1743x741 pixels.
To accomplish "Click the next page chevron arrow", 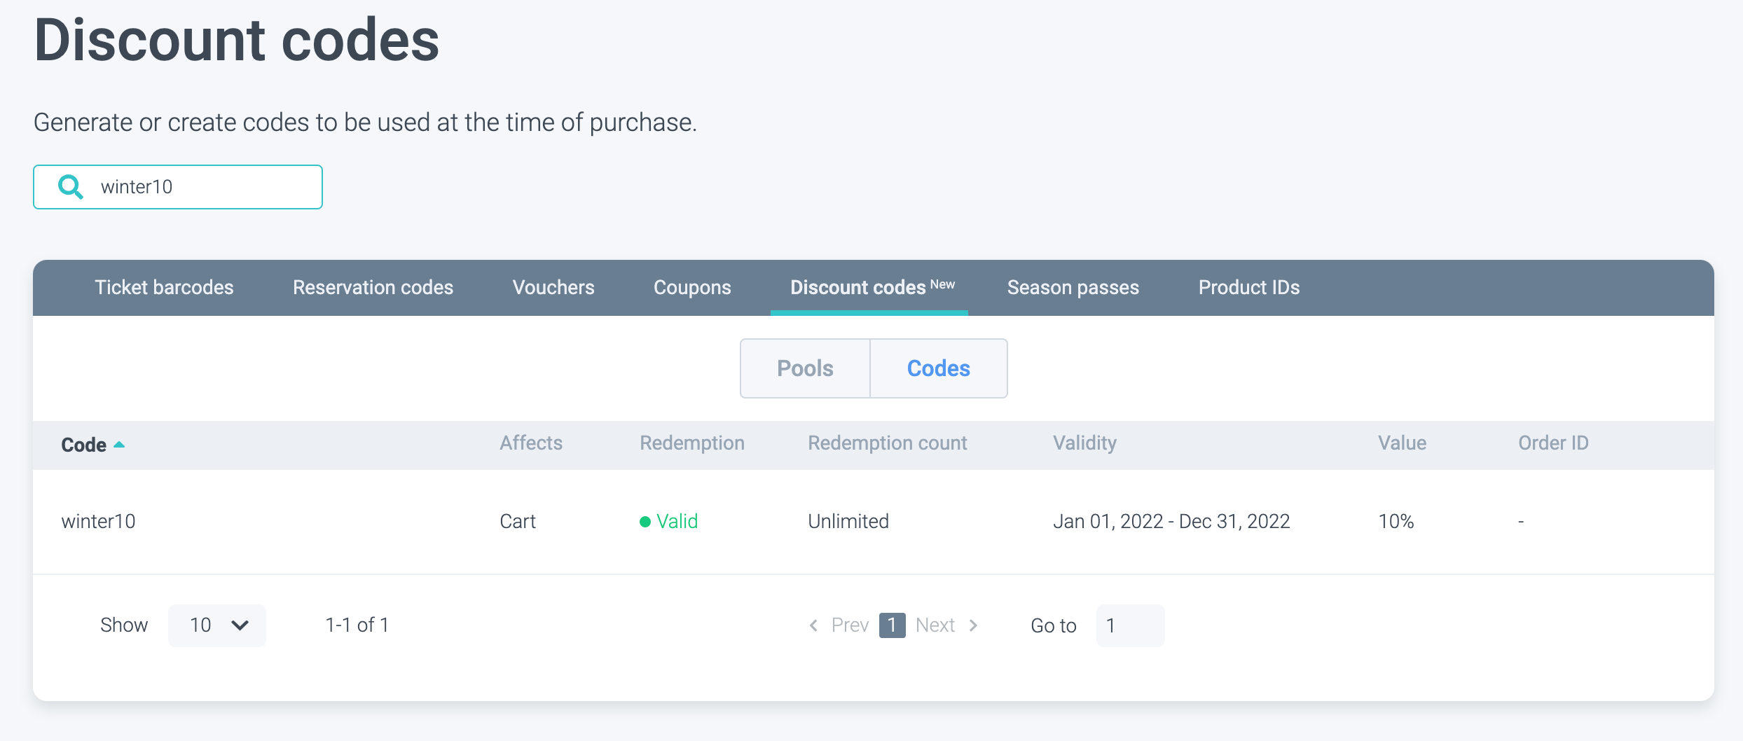I will (973, 625).
